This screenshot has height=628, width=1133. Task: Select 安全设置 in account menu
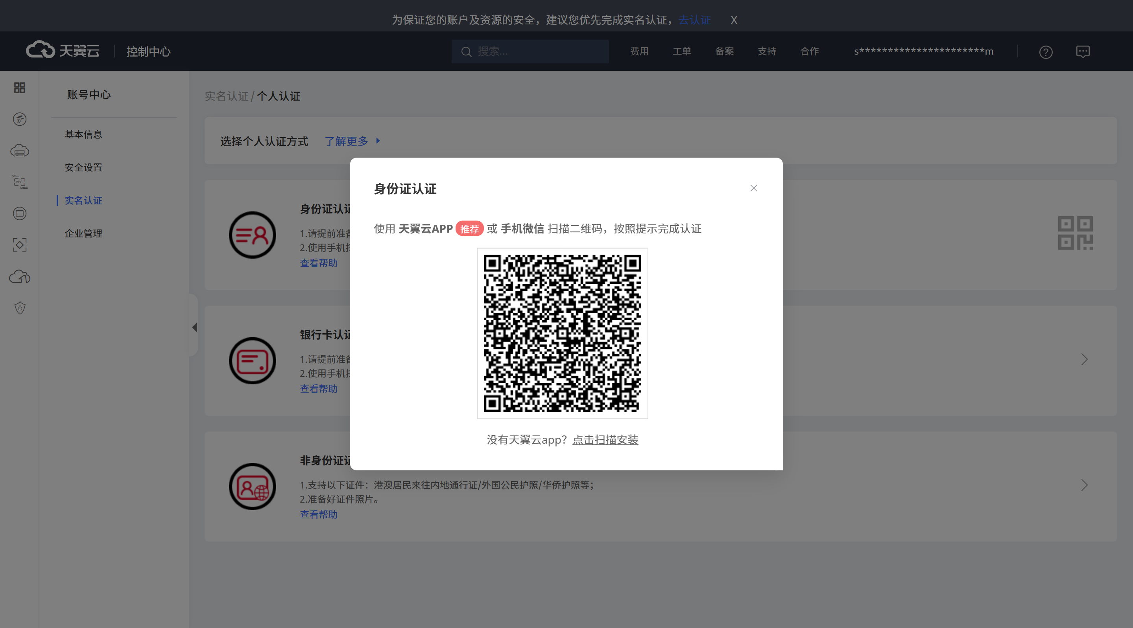(83, 167)
